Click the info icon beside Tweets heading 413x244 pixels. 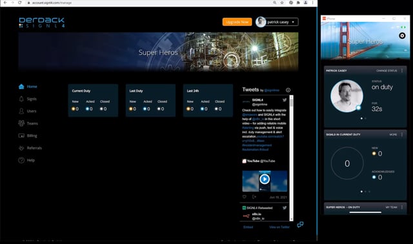288,90
